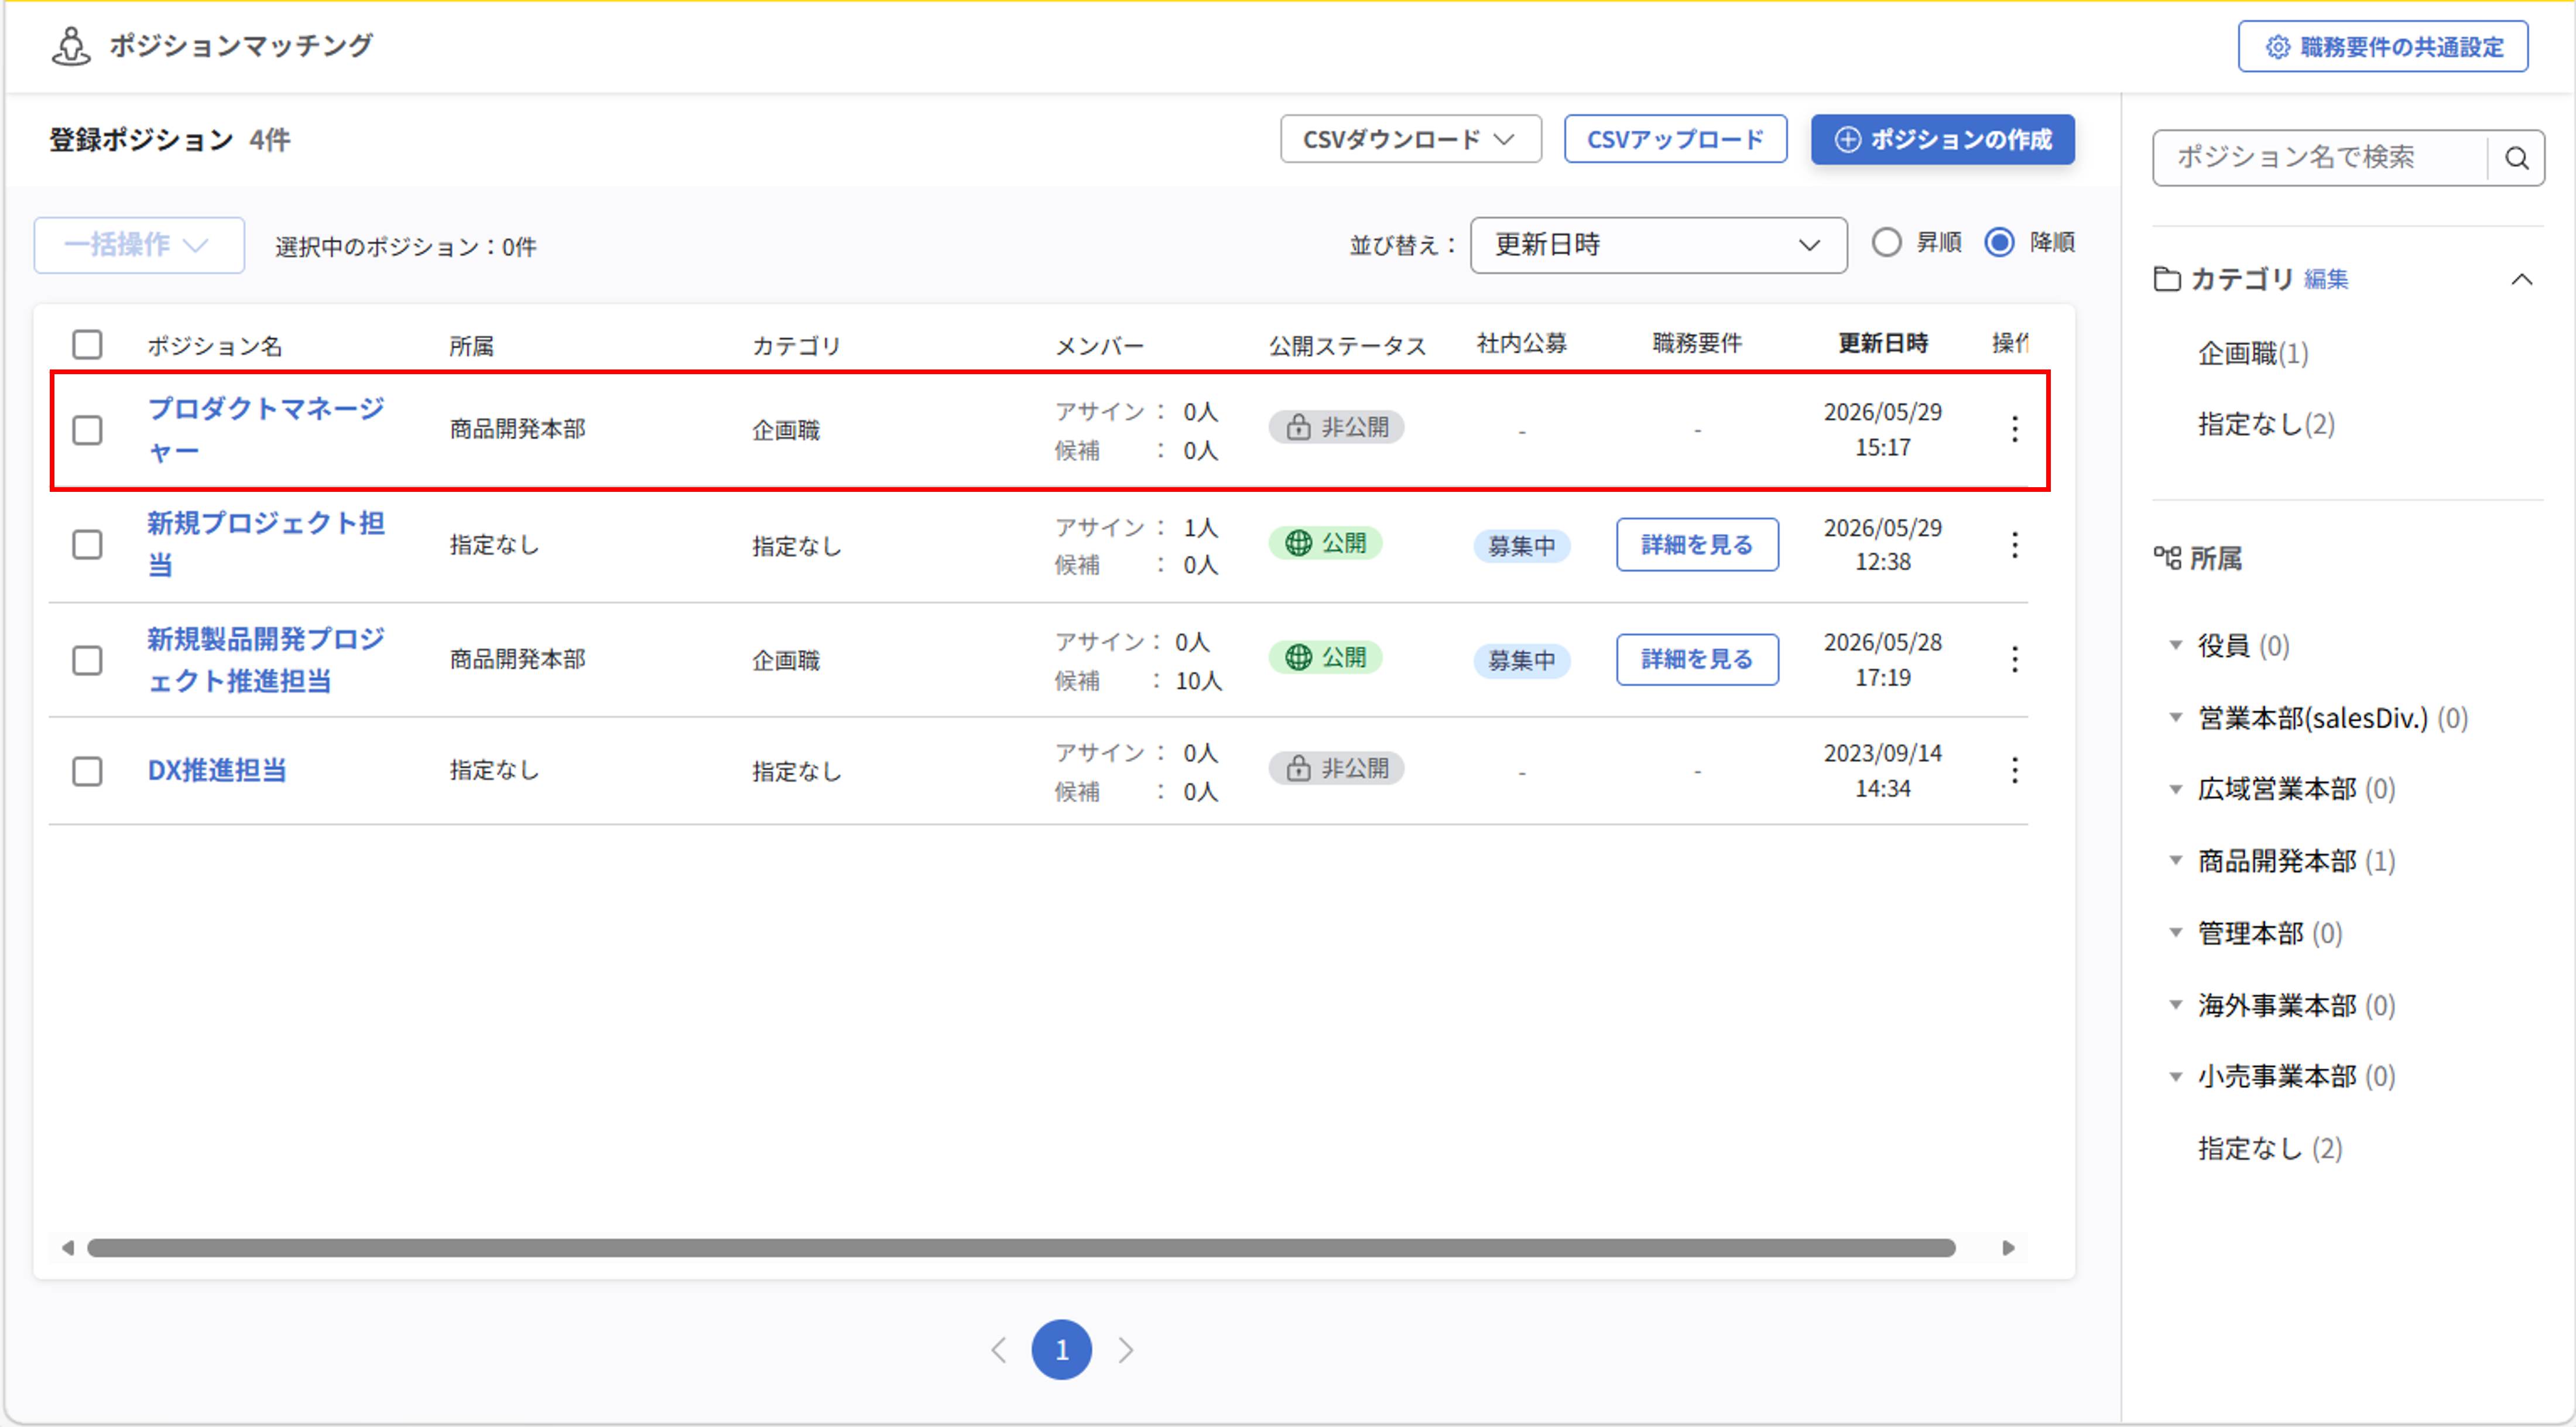Click the 所属 column header in the table

[x=471, y=346]
